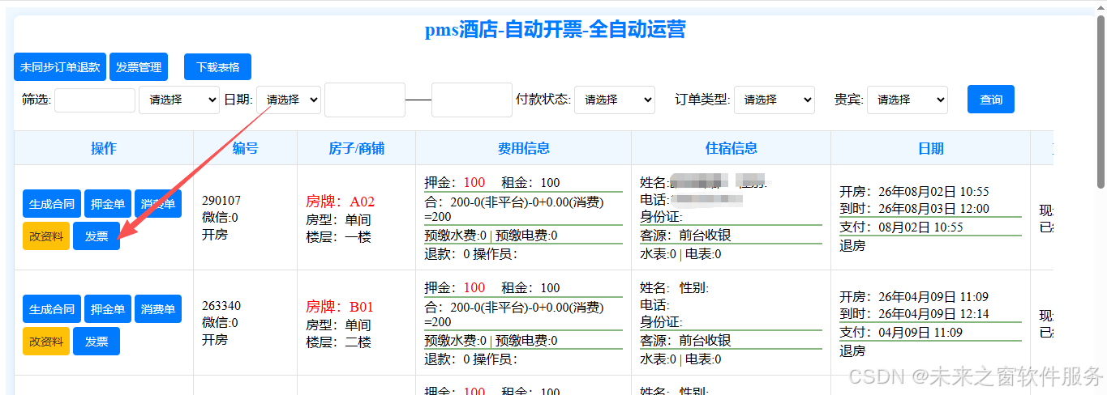Select order number 263340 text

[x=221, y=306]
